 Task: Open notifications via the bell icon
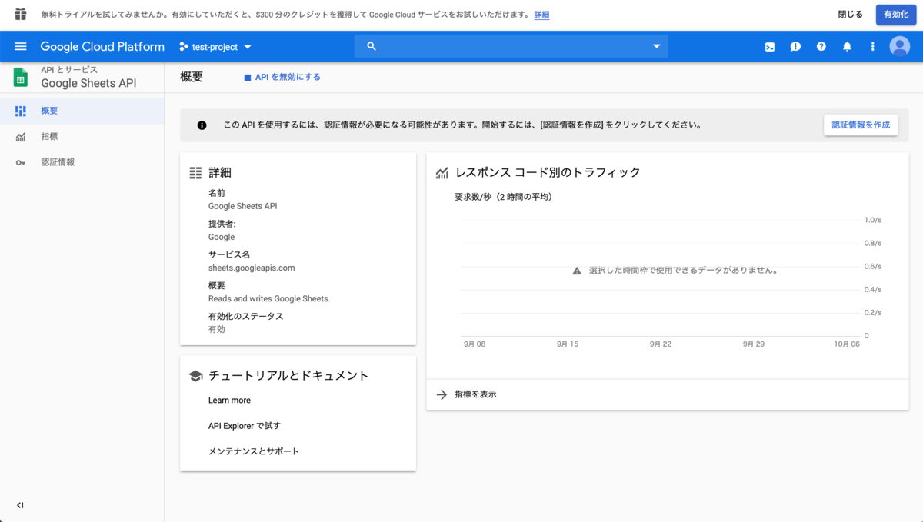click(x=847, y=46)
